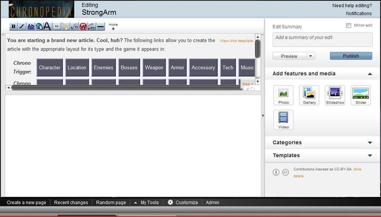Collapse template notice with less link
Image resolution: width=381 pixels, height=217 pixels.
pyautogui.click(x=248, y=84)
